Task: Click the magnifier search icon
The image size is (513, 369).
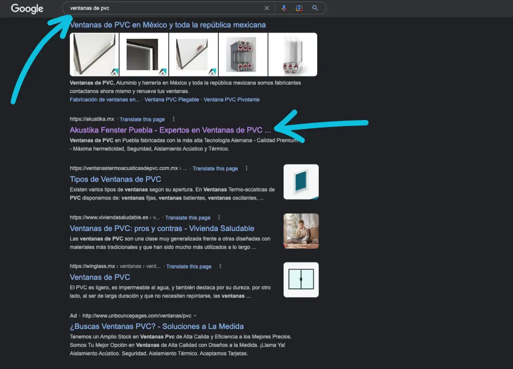Action: click(315, 8)
